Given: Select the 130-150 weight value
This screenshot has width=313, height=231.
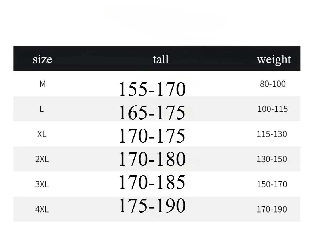Looking at the screenshot, I should pyautogui.click(x=272, y=159).
